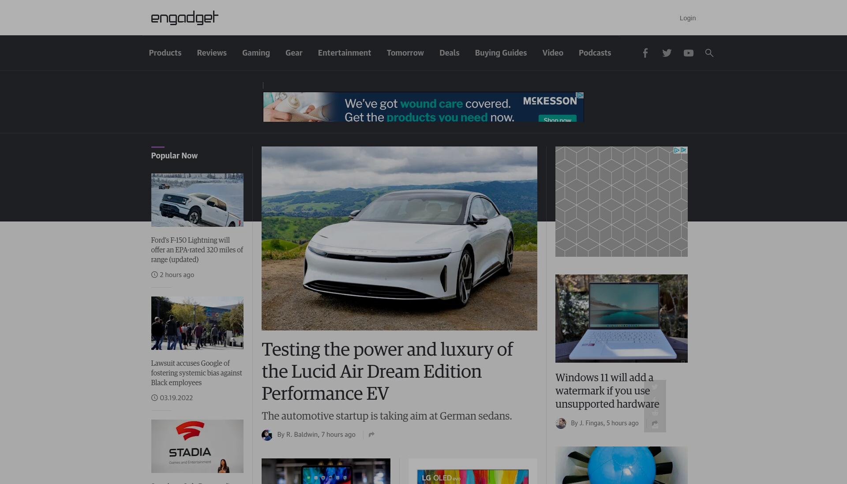Click the McKesson wound care banner ad
847x484 pixels.
(423, 107)
